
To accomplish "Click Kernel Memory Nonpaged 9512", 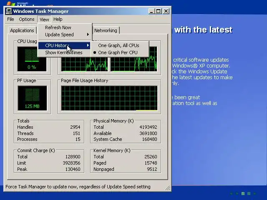I will tap(152, 169).
